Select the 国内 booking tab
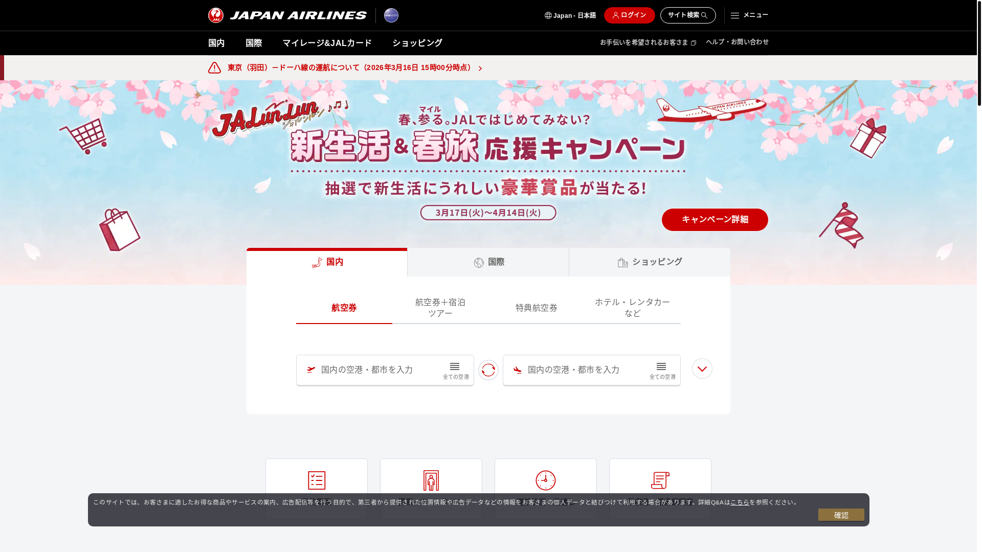 (x=327, y=262)
